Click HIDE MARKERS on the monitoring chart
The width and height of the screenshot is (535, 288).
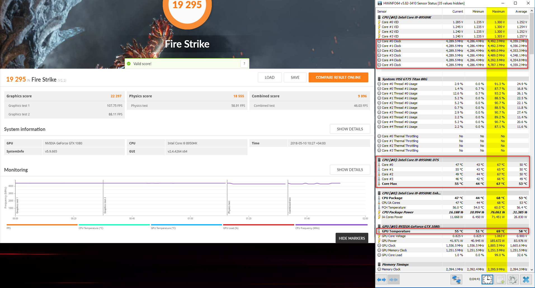352,238
